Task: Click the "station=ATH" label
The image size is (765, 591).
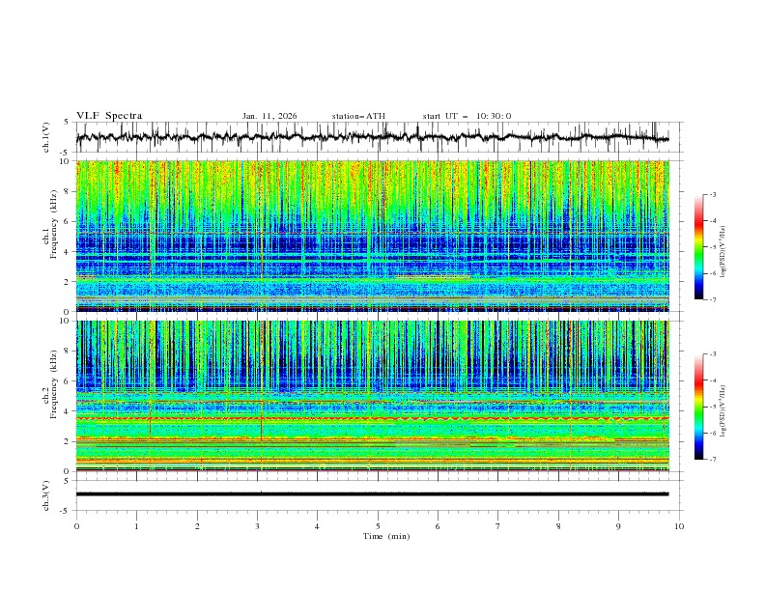Action: click(x=358, y=116)
